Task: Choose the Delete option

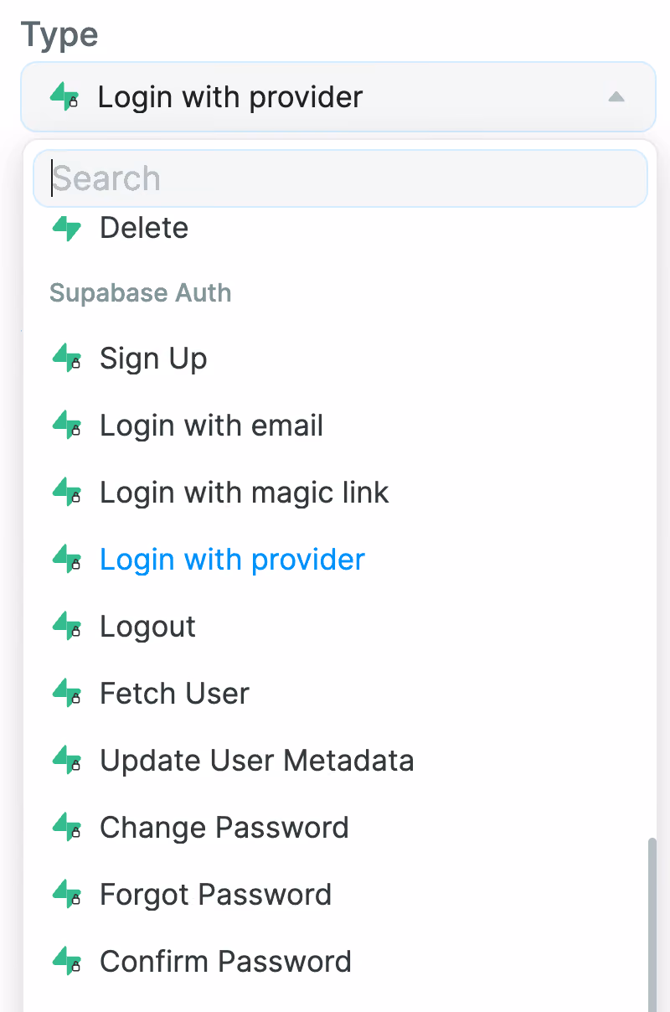Action: (x=340, y=228)
